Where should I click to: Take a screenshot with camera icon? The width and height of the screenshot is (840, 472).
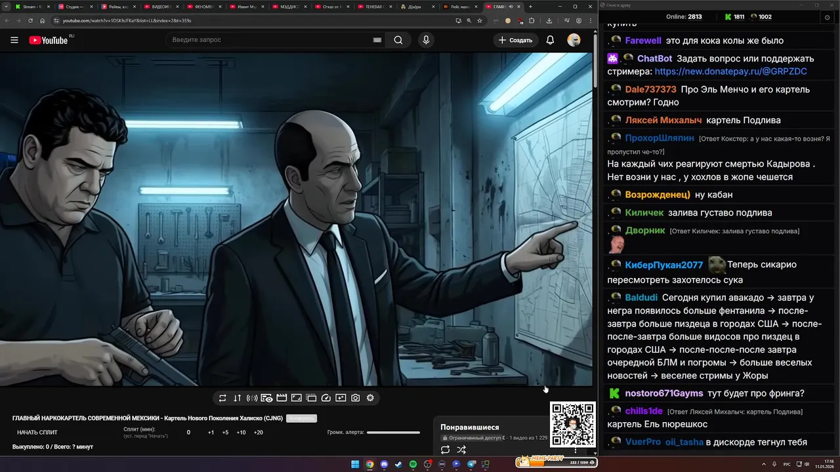tap(355, 398)
